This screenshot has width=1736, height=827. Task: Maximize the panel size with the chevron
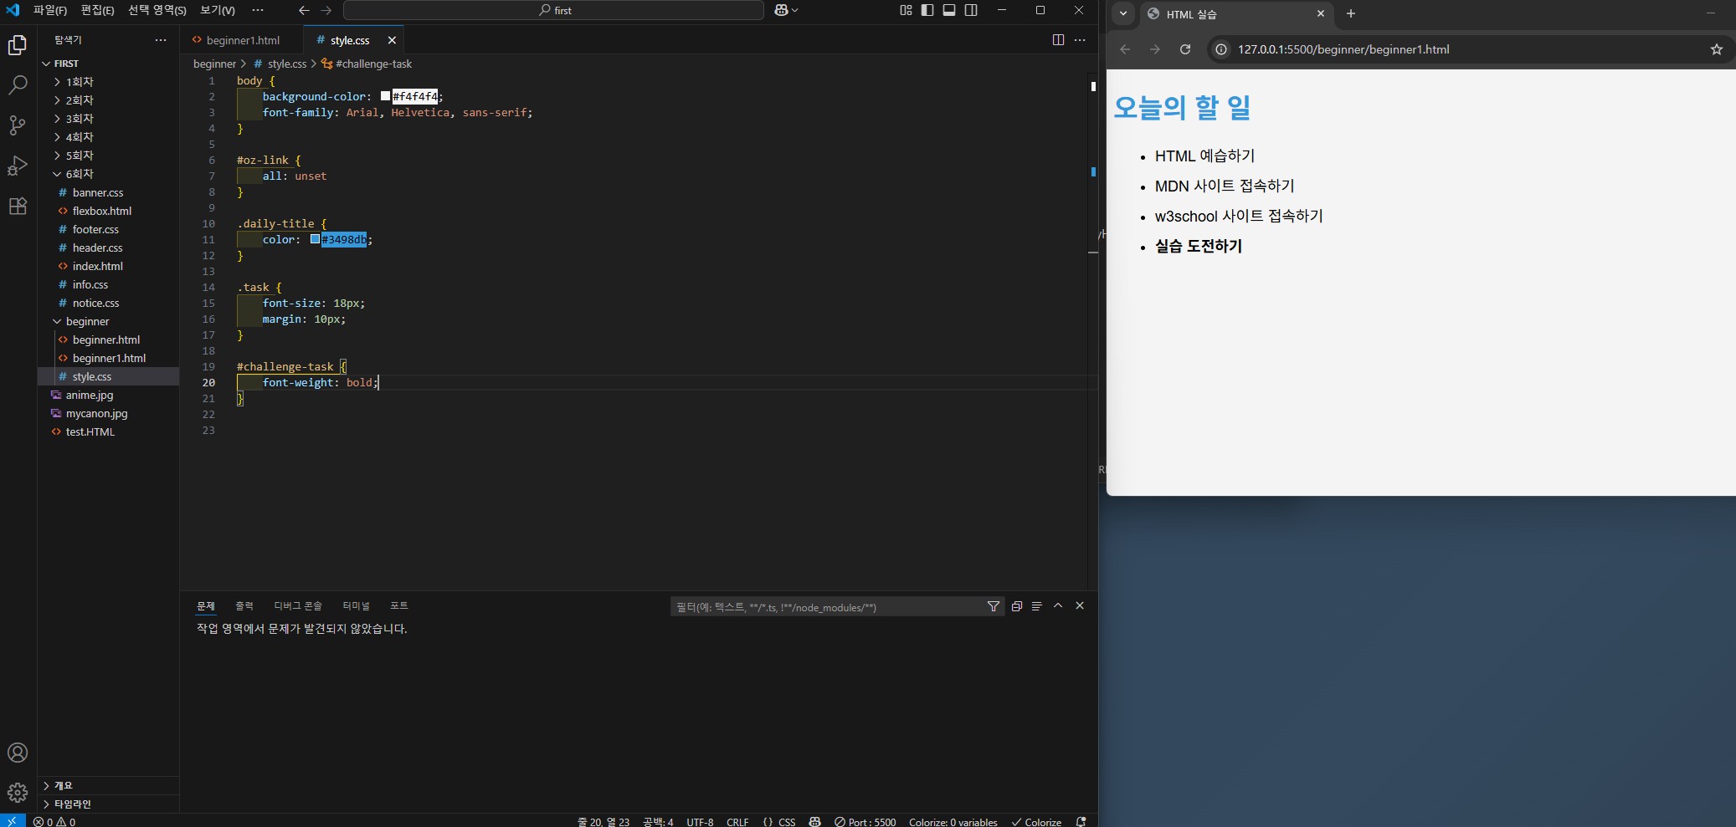[x=1058, y=606]
